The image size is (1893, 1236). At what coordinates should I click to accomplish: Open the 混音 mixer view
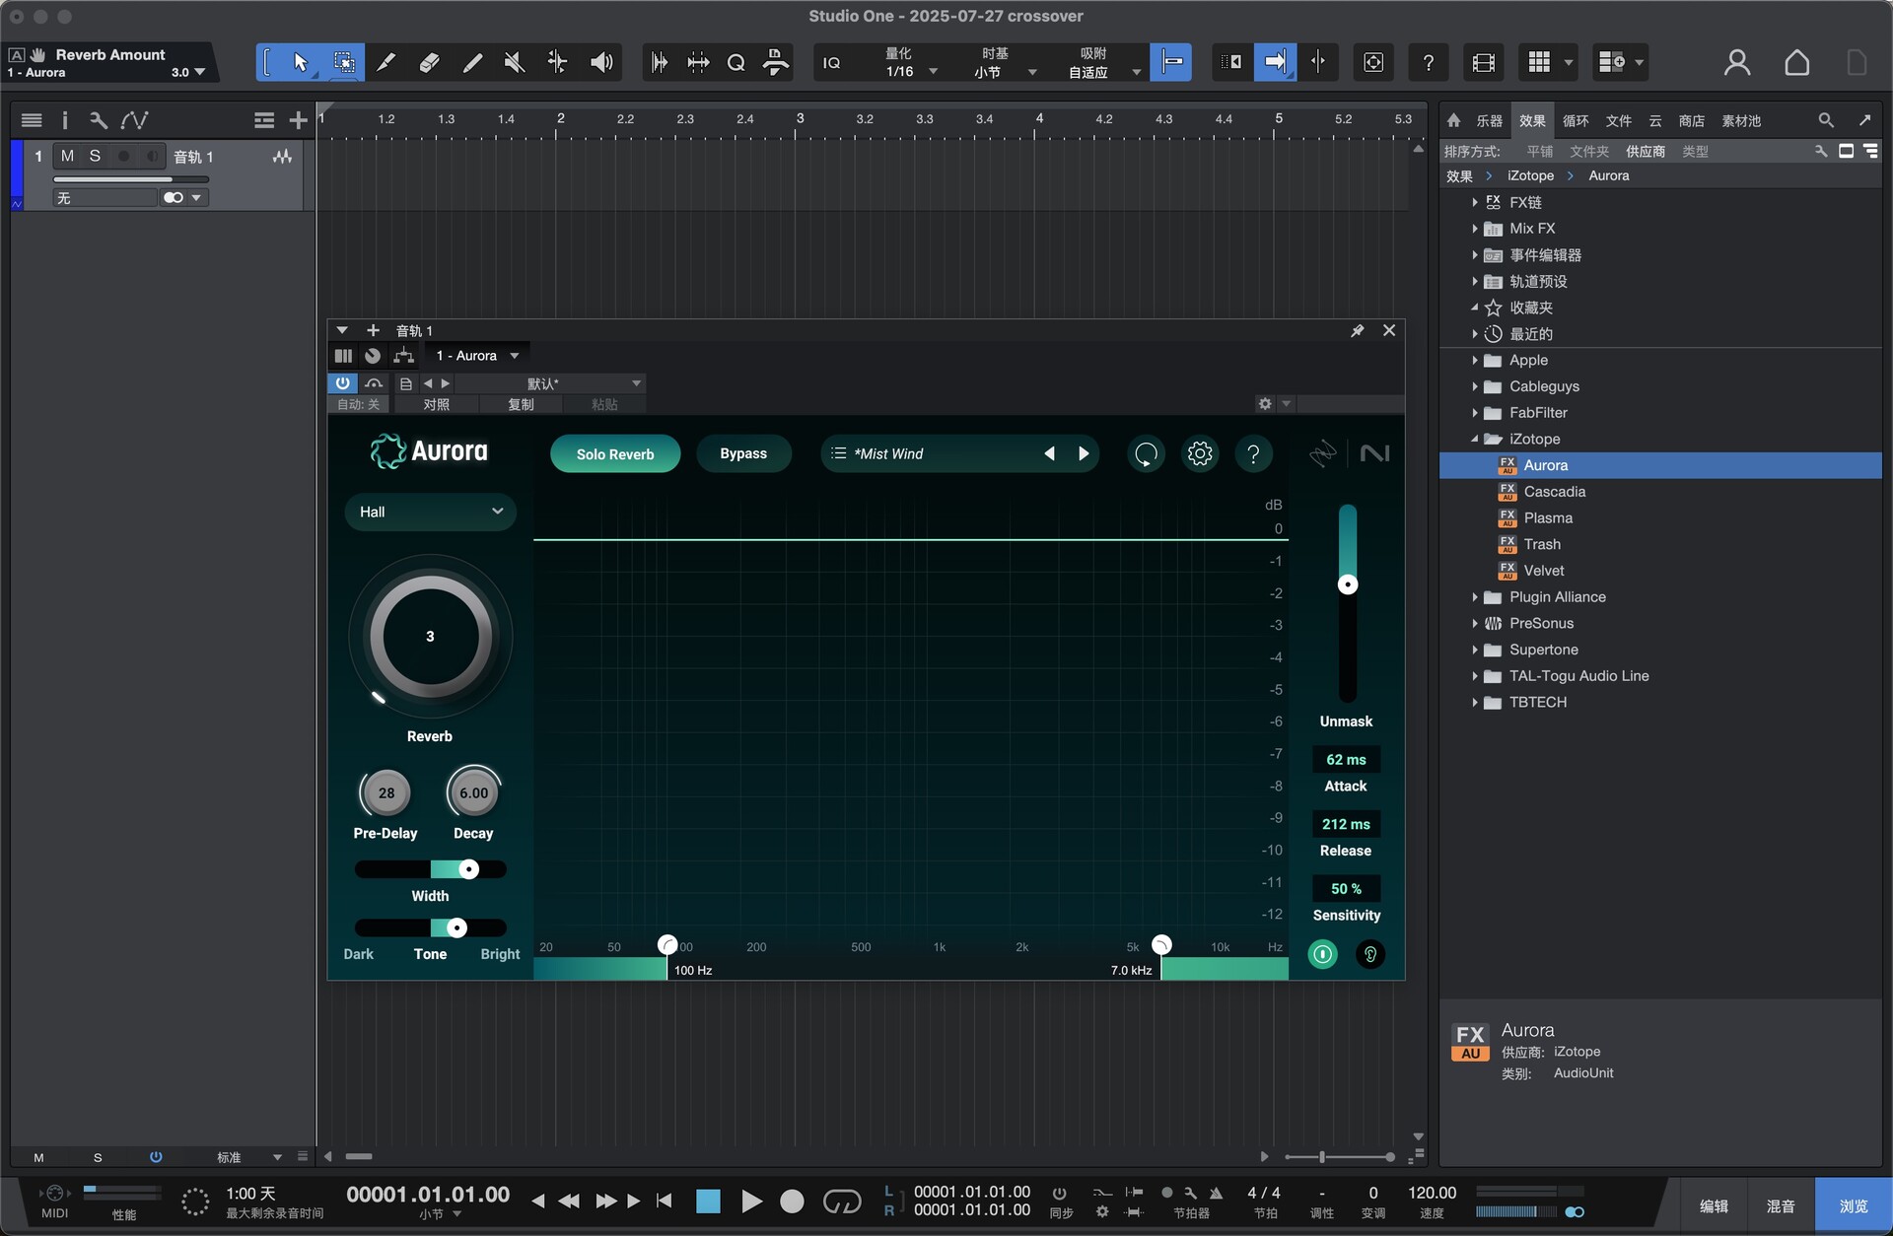pyautogui.click(x=1781, y=1205)
